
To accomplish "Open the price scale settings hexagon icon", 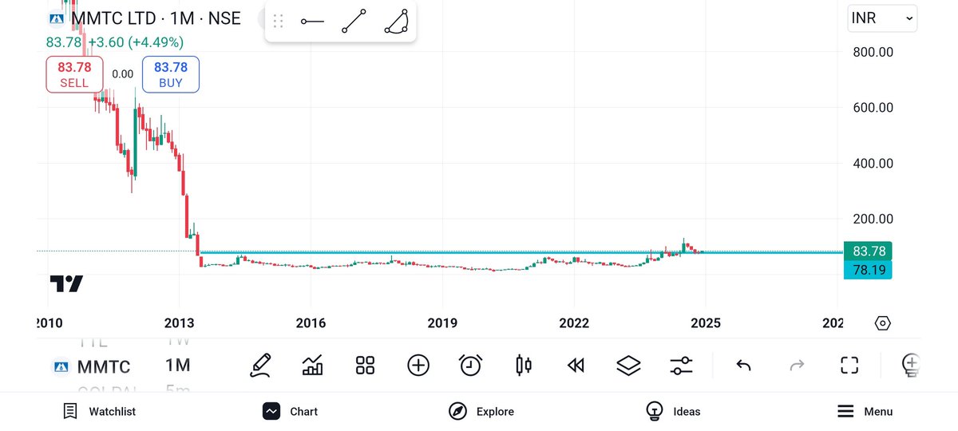I will pos(883,323).
